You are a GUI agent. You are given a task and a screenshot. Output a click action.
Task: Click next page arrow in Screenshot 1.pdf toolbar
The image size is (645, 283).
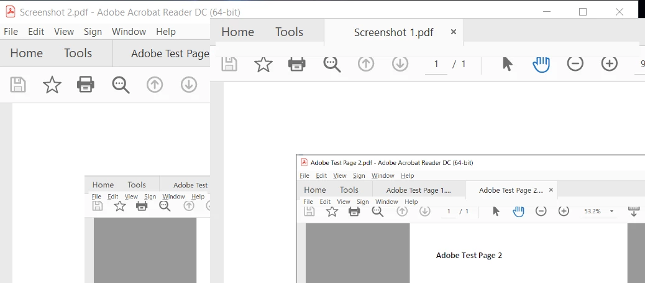click(400, 64)
